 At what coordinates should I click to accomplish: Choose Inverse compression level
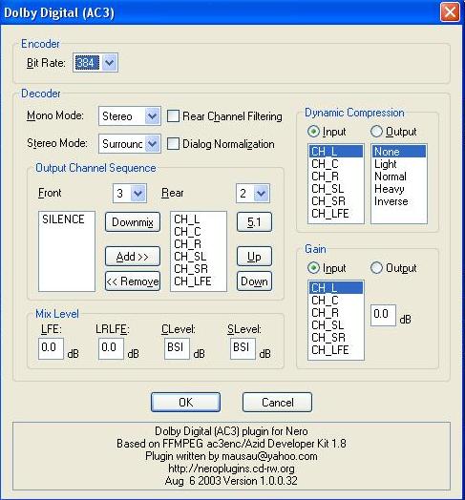coord(399,201)
